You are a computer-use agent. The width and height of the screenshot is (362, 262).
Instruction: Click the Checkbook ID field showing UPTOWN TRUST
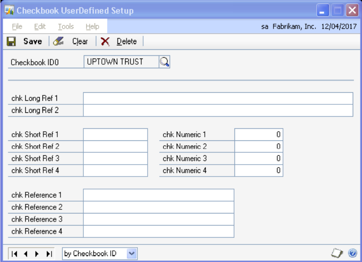120,62
